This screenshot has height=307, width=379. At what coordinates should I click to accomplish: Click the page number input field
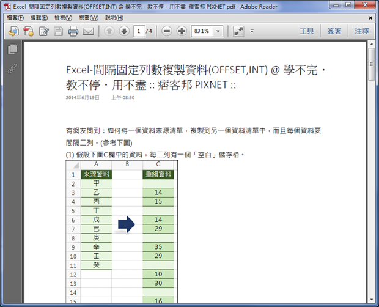pyautogui.click(x=139, y=31)
